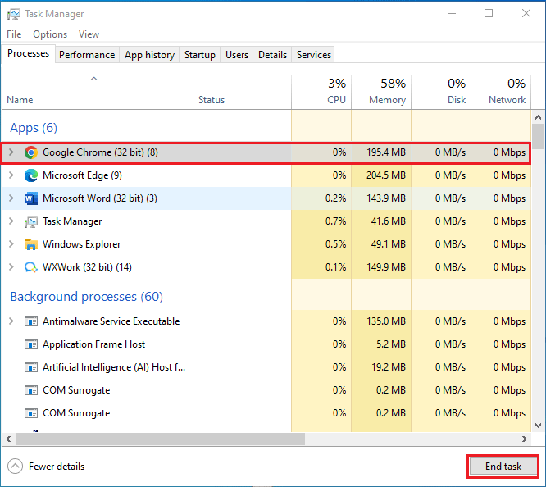Click the Windows Explorer folder icon
546x487 pixels.
[x=31, y=244]
